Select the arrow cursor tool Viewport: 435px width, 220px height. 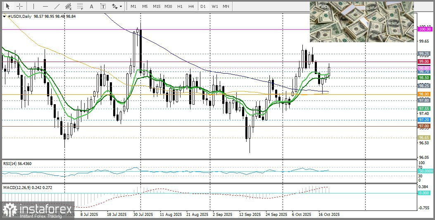(7, 6)
